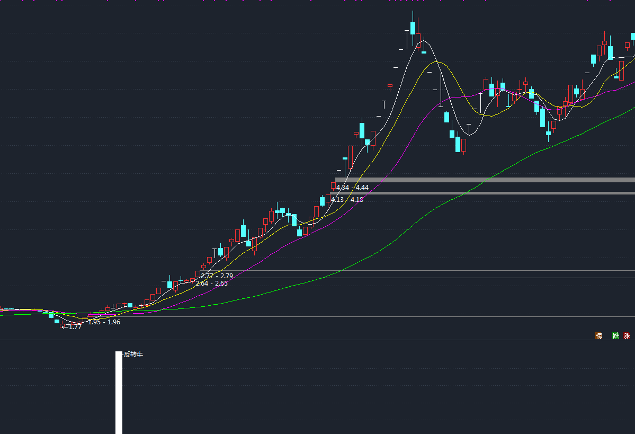Image resolution: width=635 pixels, height=434 pixels.
Task: Select the thick gray band above 4.34 - 4.44
Action: click(485, 180)
